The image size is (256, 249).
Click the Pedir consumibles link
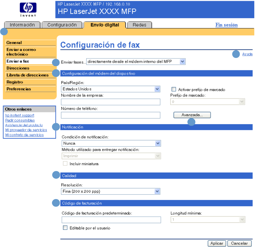click(20, 120)
